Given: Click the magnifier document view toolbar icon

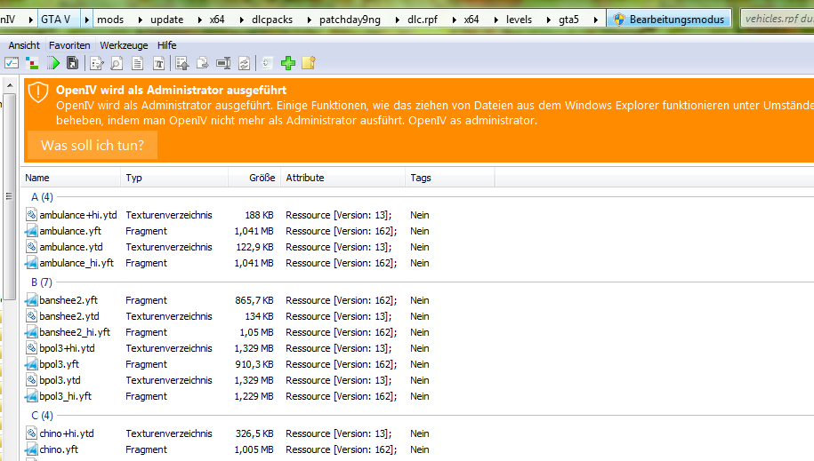Looking at the screenshot, I should (x=117, y=63).
